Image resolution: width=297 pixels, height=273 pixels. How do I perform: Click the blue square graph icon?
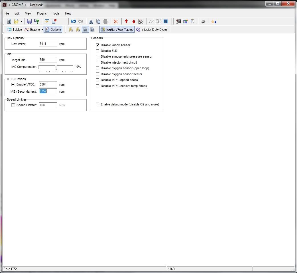[166, 21]
